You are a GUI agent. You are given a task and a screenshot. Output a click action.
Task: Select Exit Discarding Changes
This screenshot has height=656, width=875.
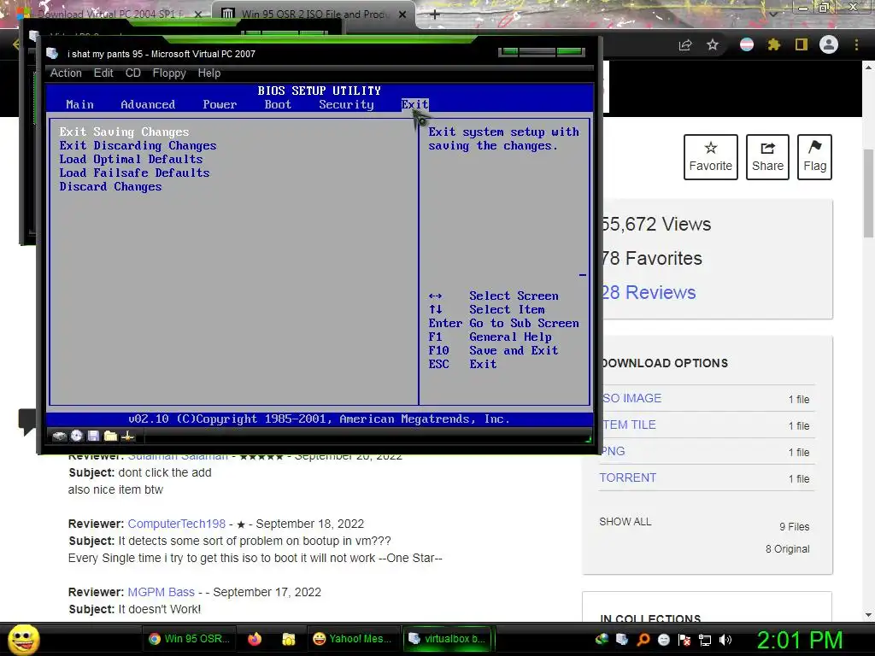(x=138, y=145)
